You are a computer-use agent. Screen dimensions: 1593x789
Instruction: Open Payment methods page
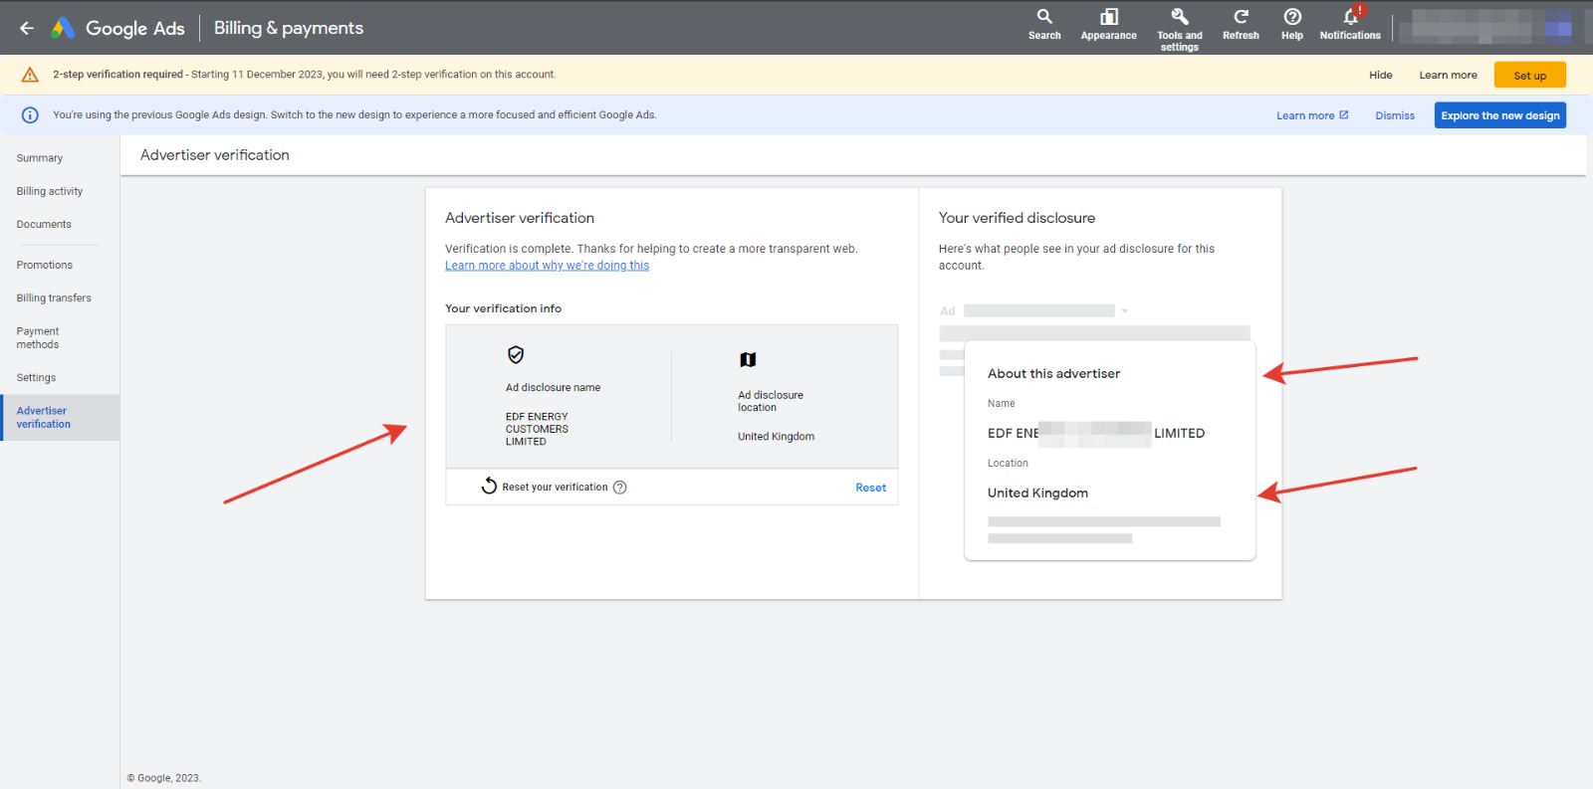[38, 338]
